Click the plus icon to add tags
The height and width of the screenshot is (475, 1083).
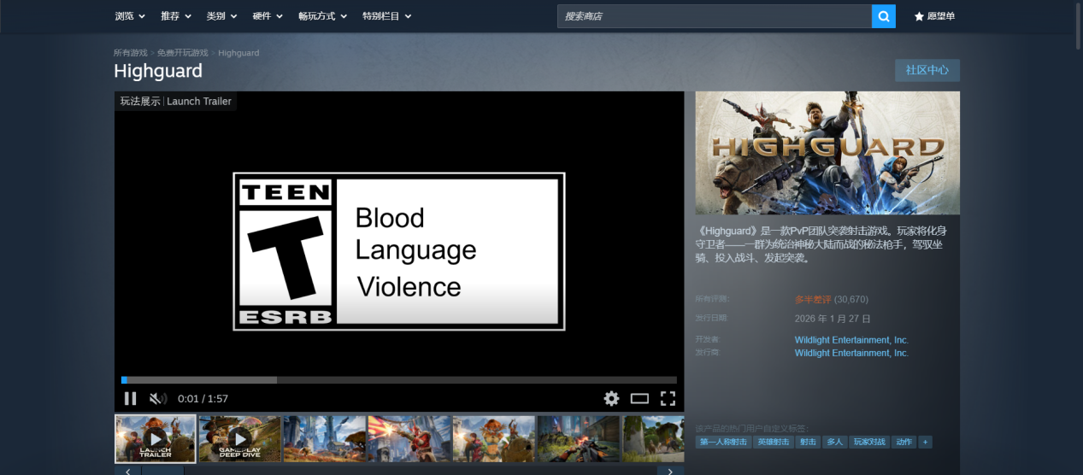(x=925, y=442)
